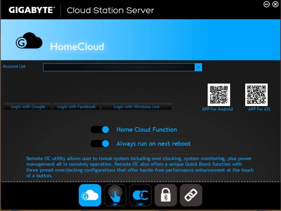Minimize the Cloud Station Server window
The width and height of the screenshot is (281, 211).
click(267, 4)
